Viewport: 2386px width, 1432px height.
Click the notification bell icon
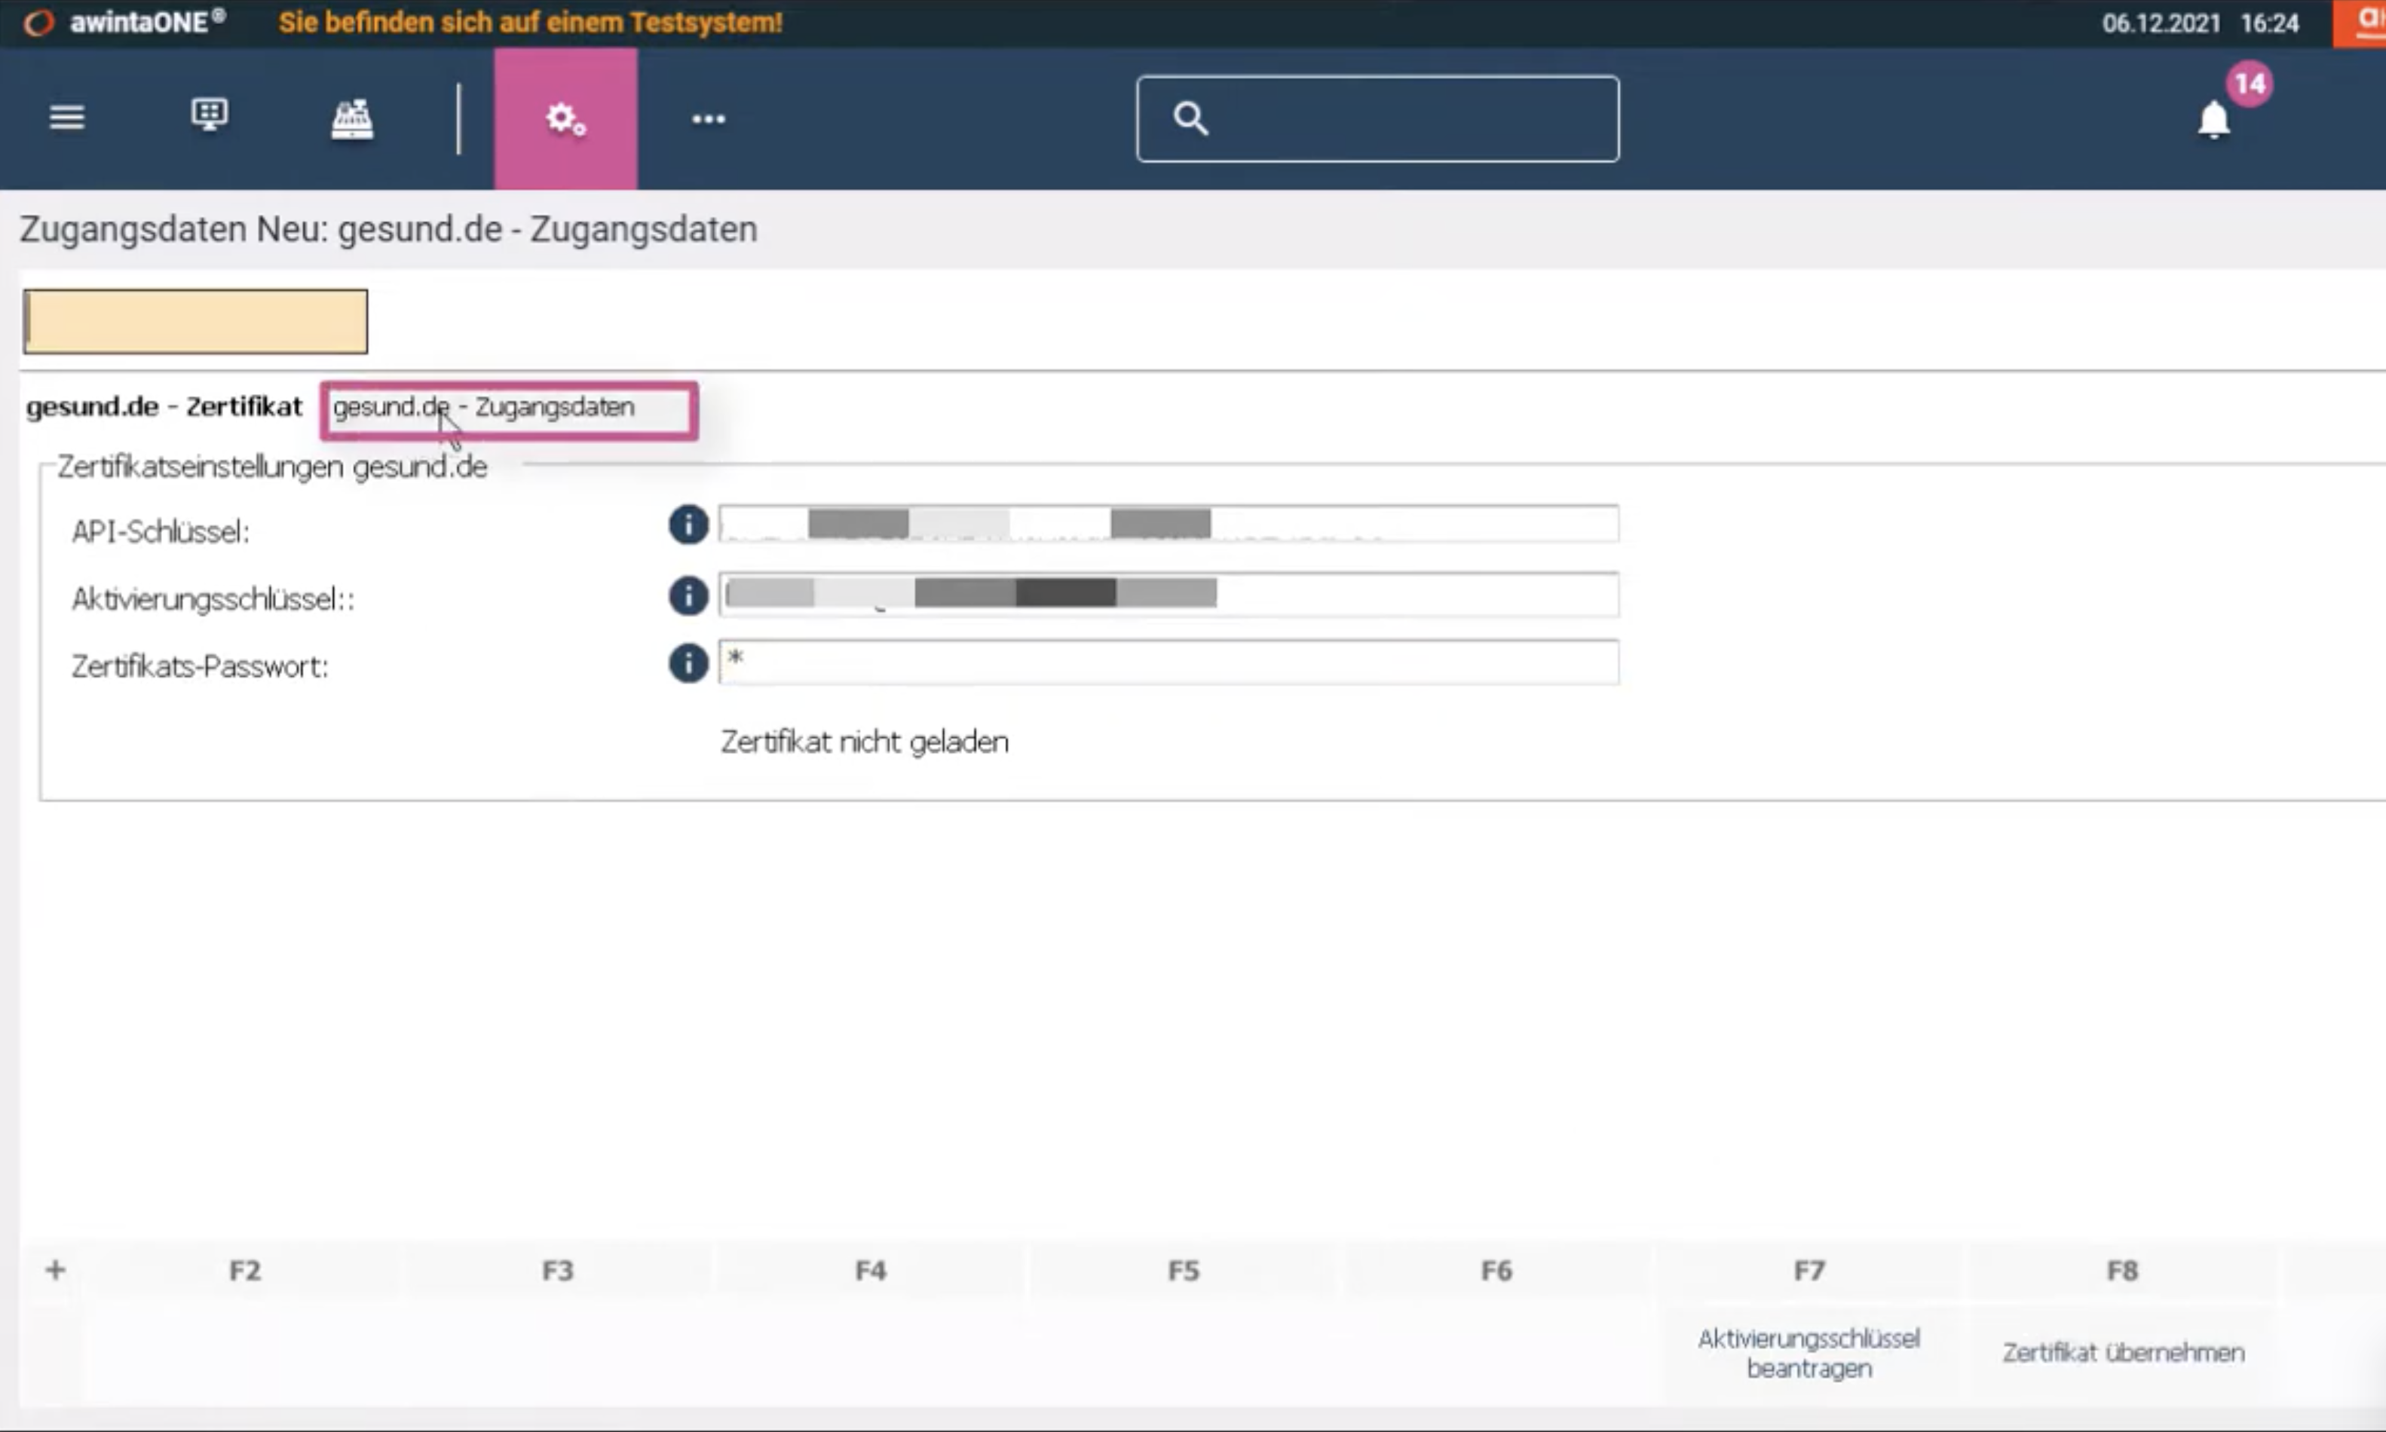click(2214, 120)
